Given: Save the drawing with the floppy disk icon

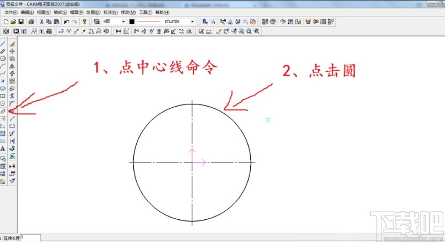Looking at the screenshot, I should [21, 22].
